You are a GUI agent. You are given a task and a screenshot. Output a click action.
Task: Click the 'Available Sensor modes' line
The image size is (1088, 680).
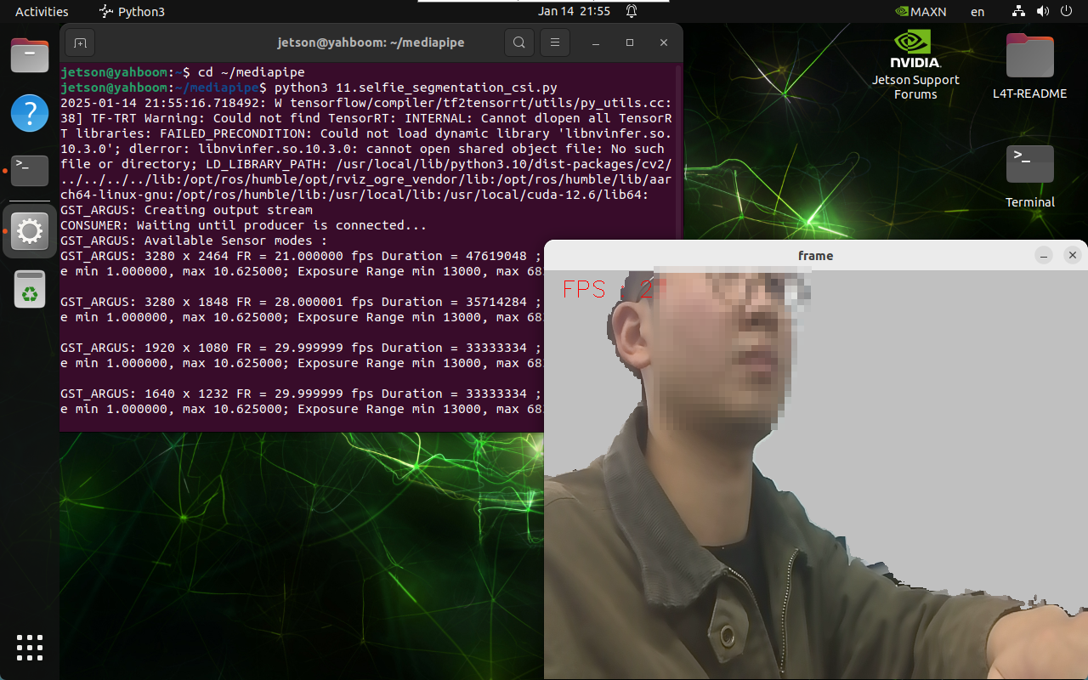194,241
